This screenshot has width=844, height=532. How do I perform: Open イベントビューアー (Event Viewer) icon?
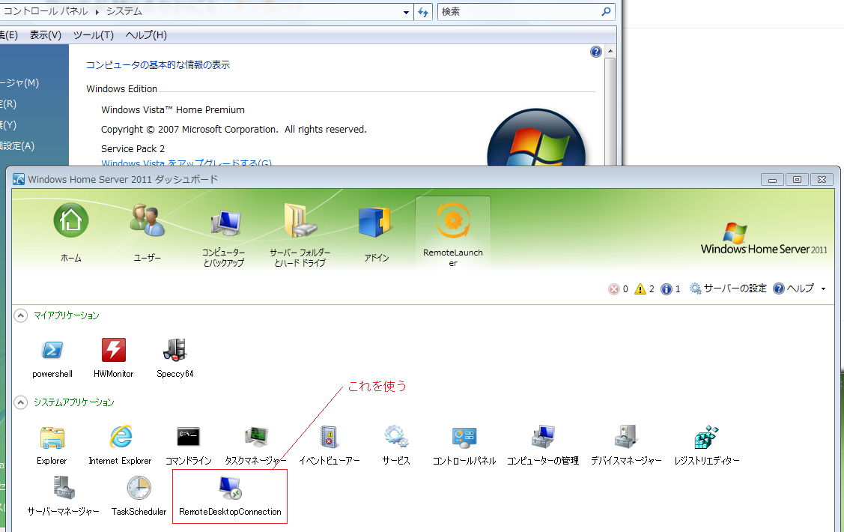tap(329, 445)
